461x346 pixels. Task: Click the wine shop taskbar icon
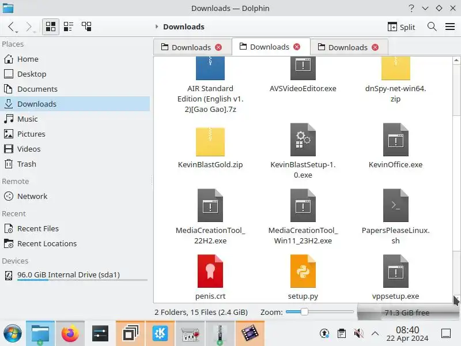(x=190, y=334)
